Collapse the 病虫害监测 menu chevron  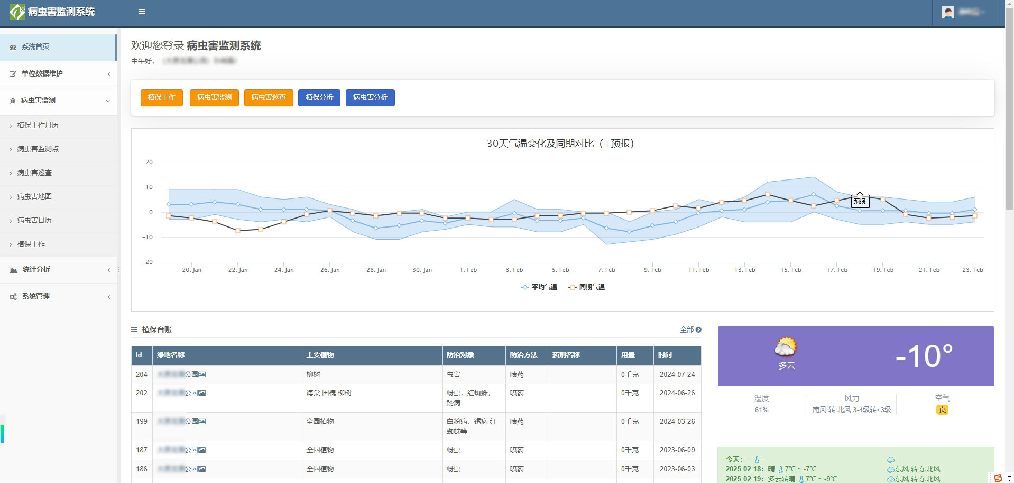coord(108,101)
